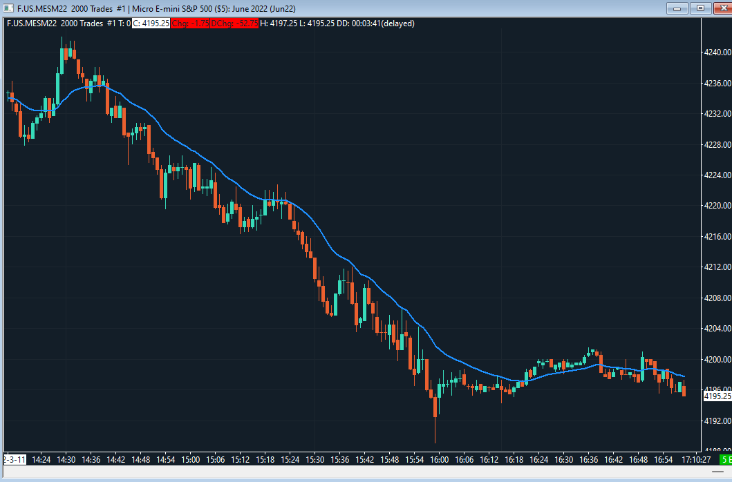Image resolution: width=732 pixels, height=482 pixels.
Task: Click the 'DD: 00:03:41(delayed)' text in the header
Action: coord(375,23)
